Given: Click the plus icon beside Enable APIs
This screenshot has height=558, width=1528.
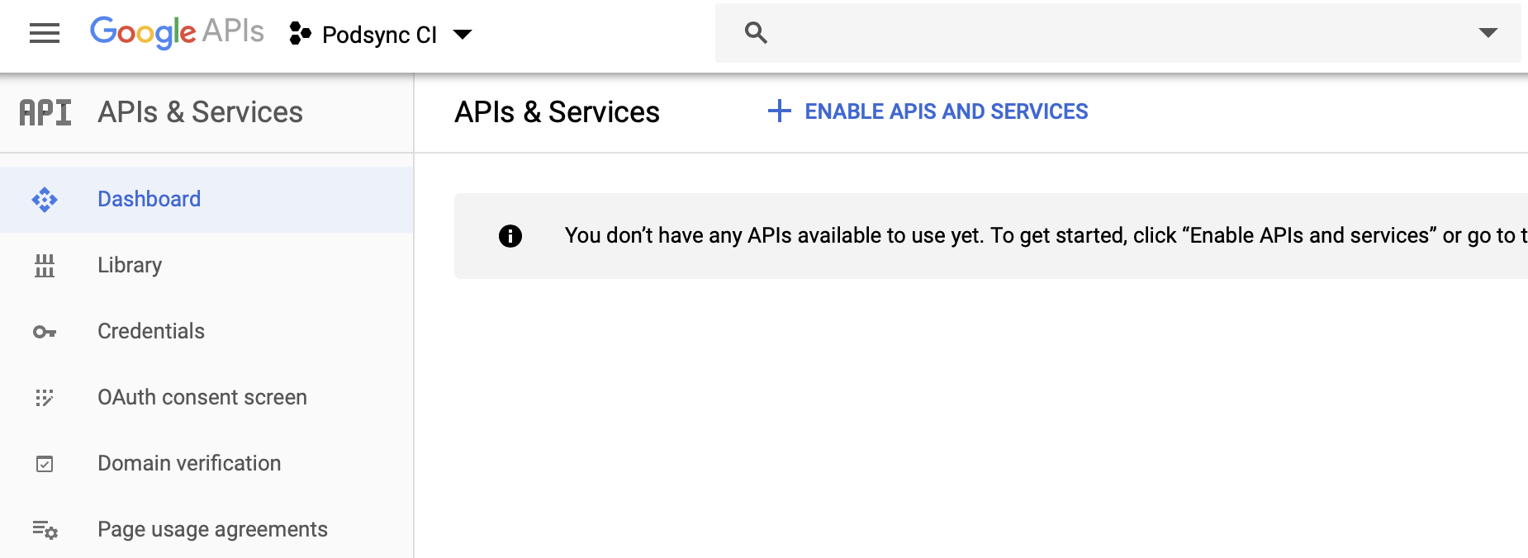Looking at the screenshot, I should 779,111.
